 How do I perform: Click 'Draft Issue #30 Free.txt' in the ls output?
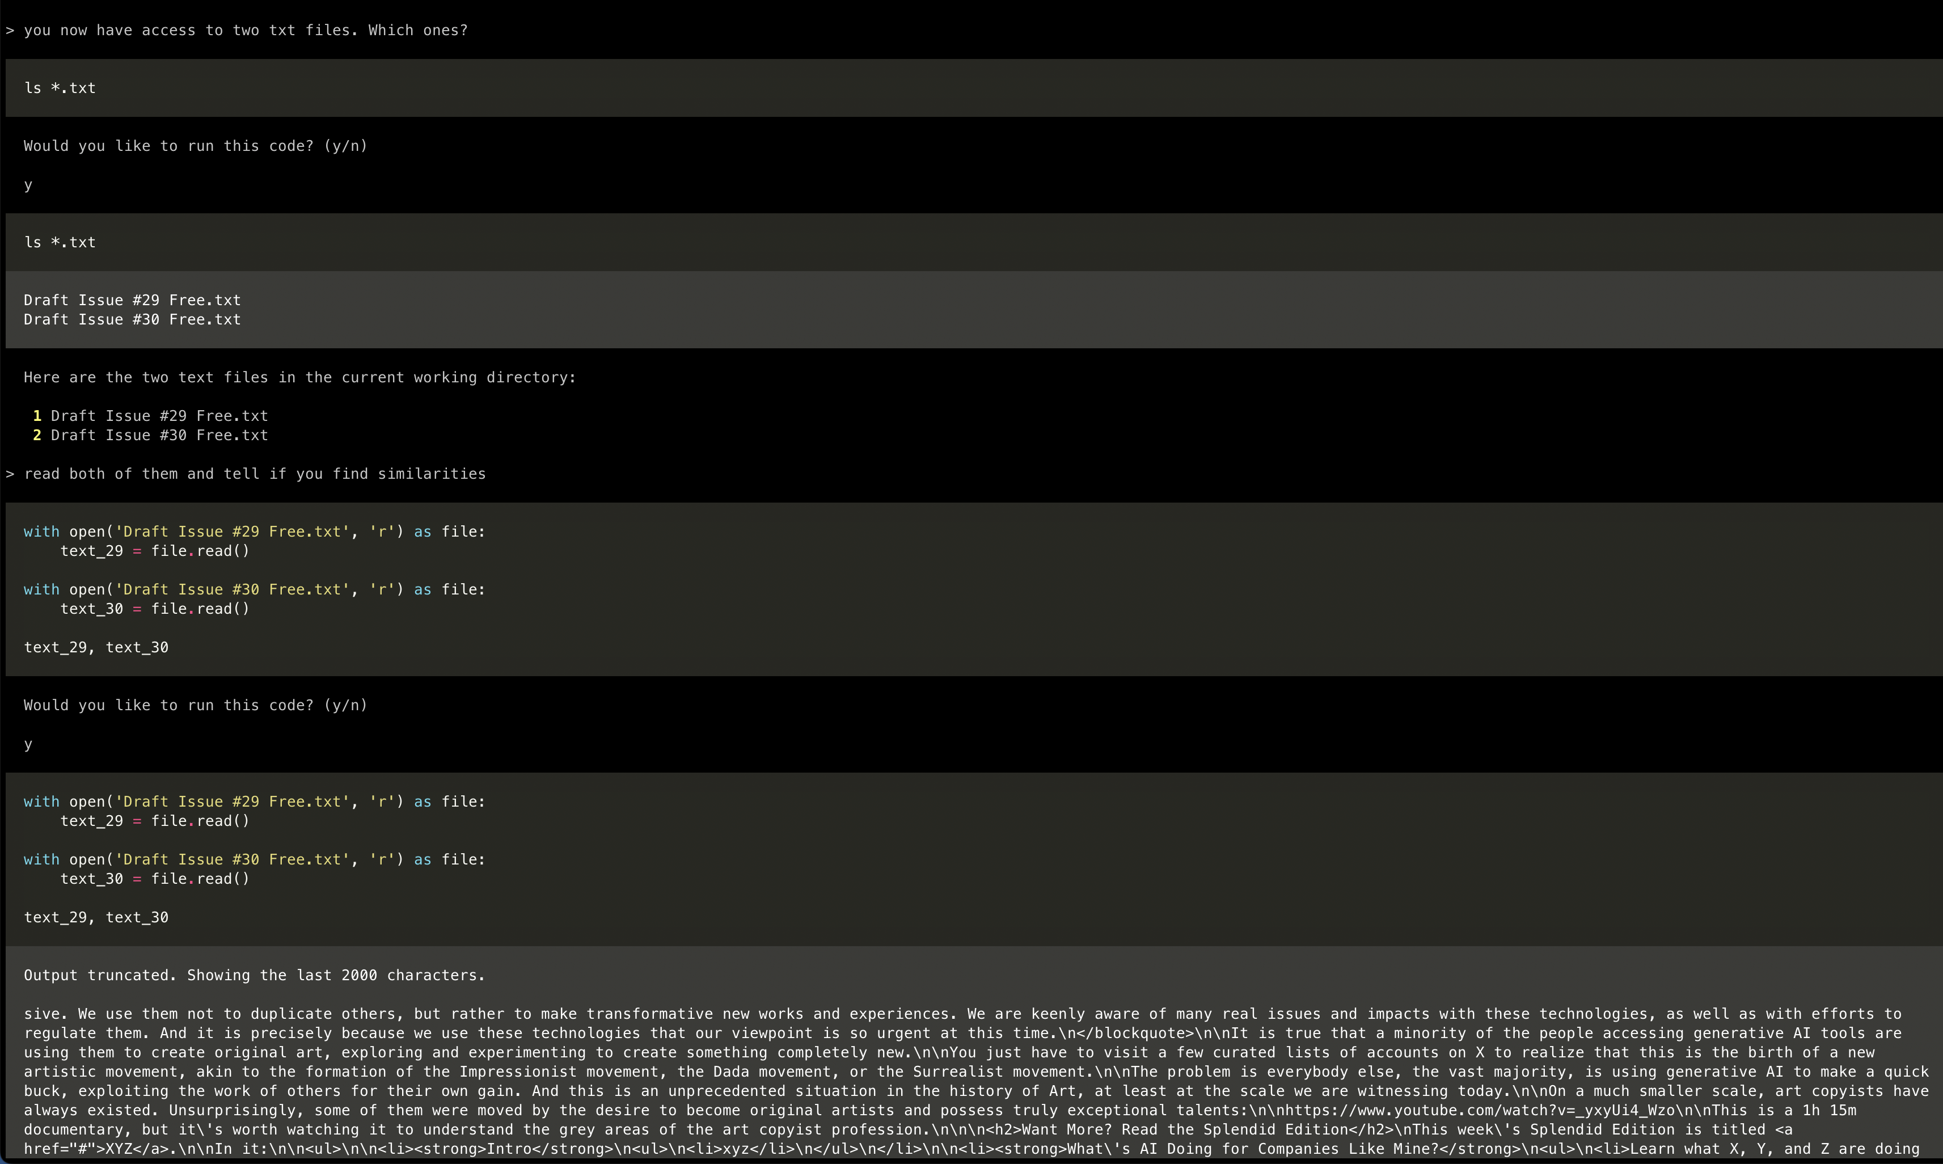click(132, 319)
